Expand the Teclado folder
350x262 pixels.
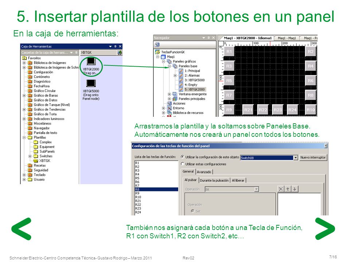click(x=24, y=175)
